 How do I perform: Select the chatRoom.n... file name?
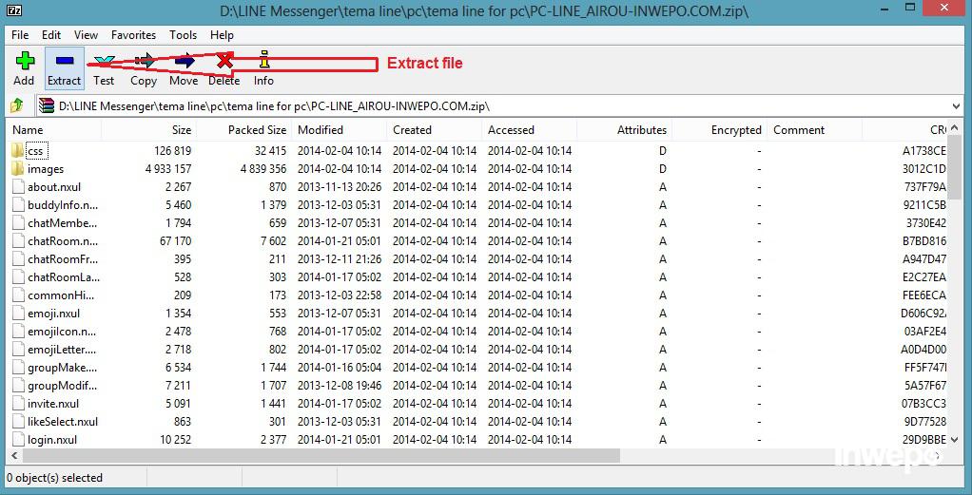(63, 240)
